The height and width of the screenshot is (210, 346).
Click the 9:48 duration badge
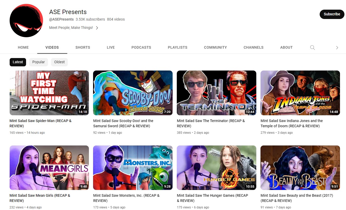(x=83, y=187)
